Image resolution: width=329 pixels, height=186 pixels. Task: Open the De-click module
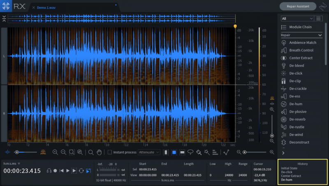(292, 73)
